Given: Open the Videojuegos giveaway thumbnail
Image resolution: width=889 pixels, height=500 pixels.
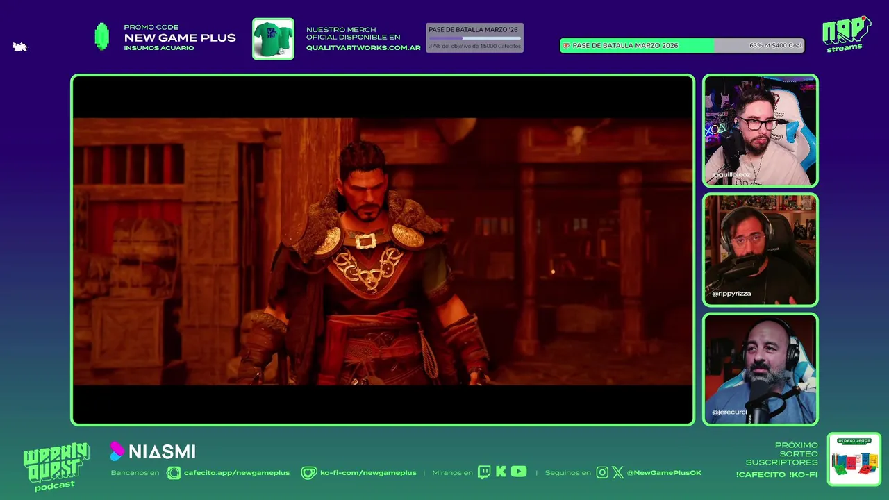Looking at the screenshot, I should pos(854,460).
